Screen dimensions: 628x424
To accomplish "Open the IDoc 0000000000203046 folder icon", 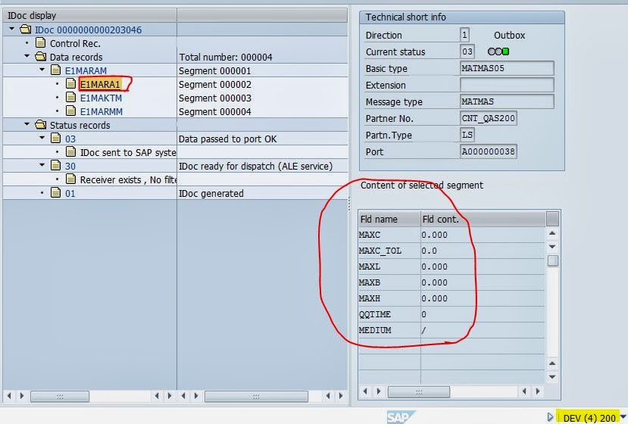I will [26, 30].
